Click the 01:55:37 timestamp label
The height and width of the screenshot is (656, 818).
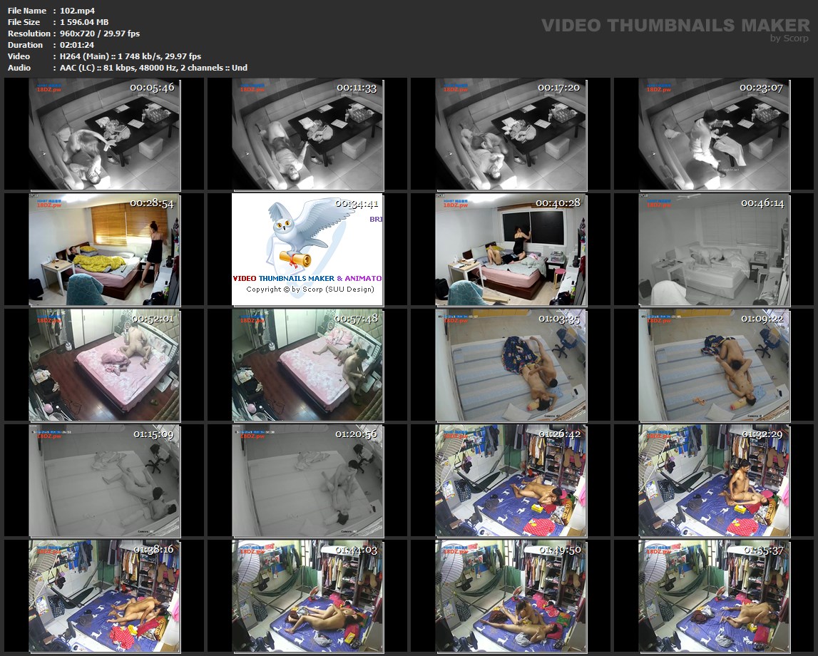pyautogui.click(x=763, y=550)
